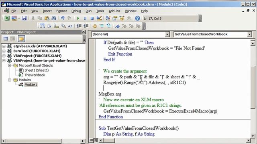The image size is (257, 144).
Task: Open the Insert UserForm dropdown arrow
Action: tap(19, 18)
